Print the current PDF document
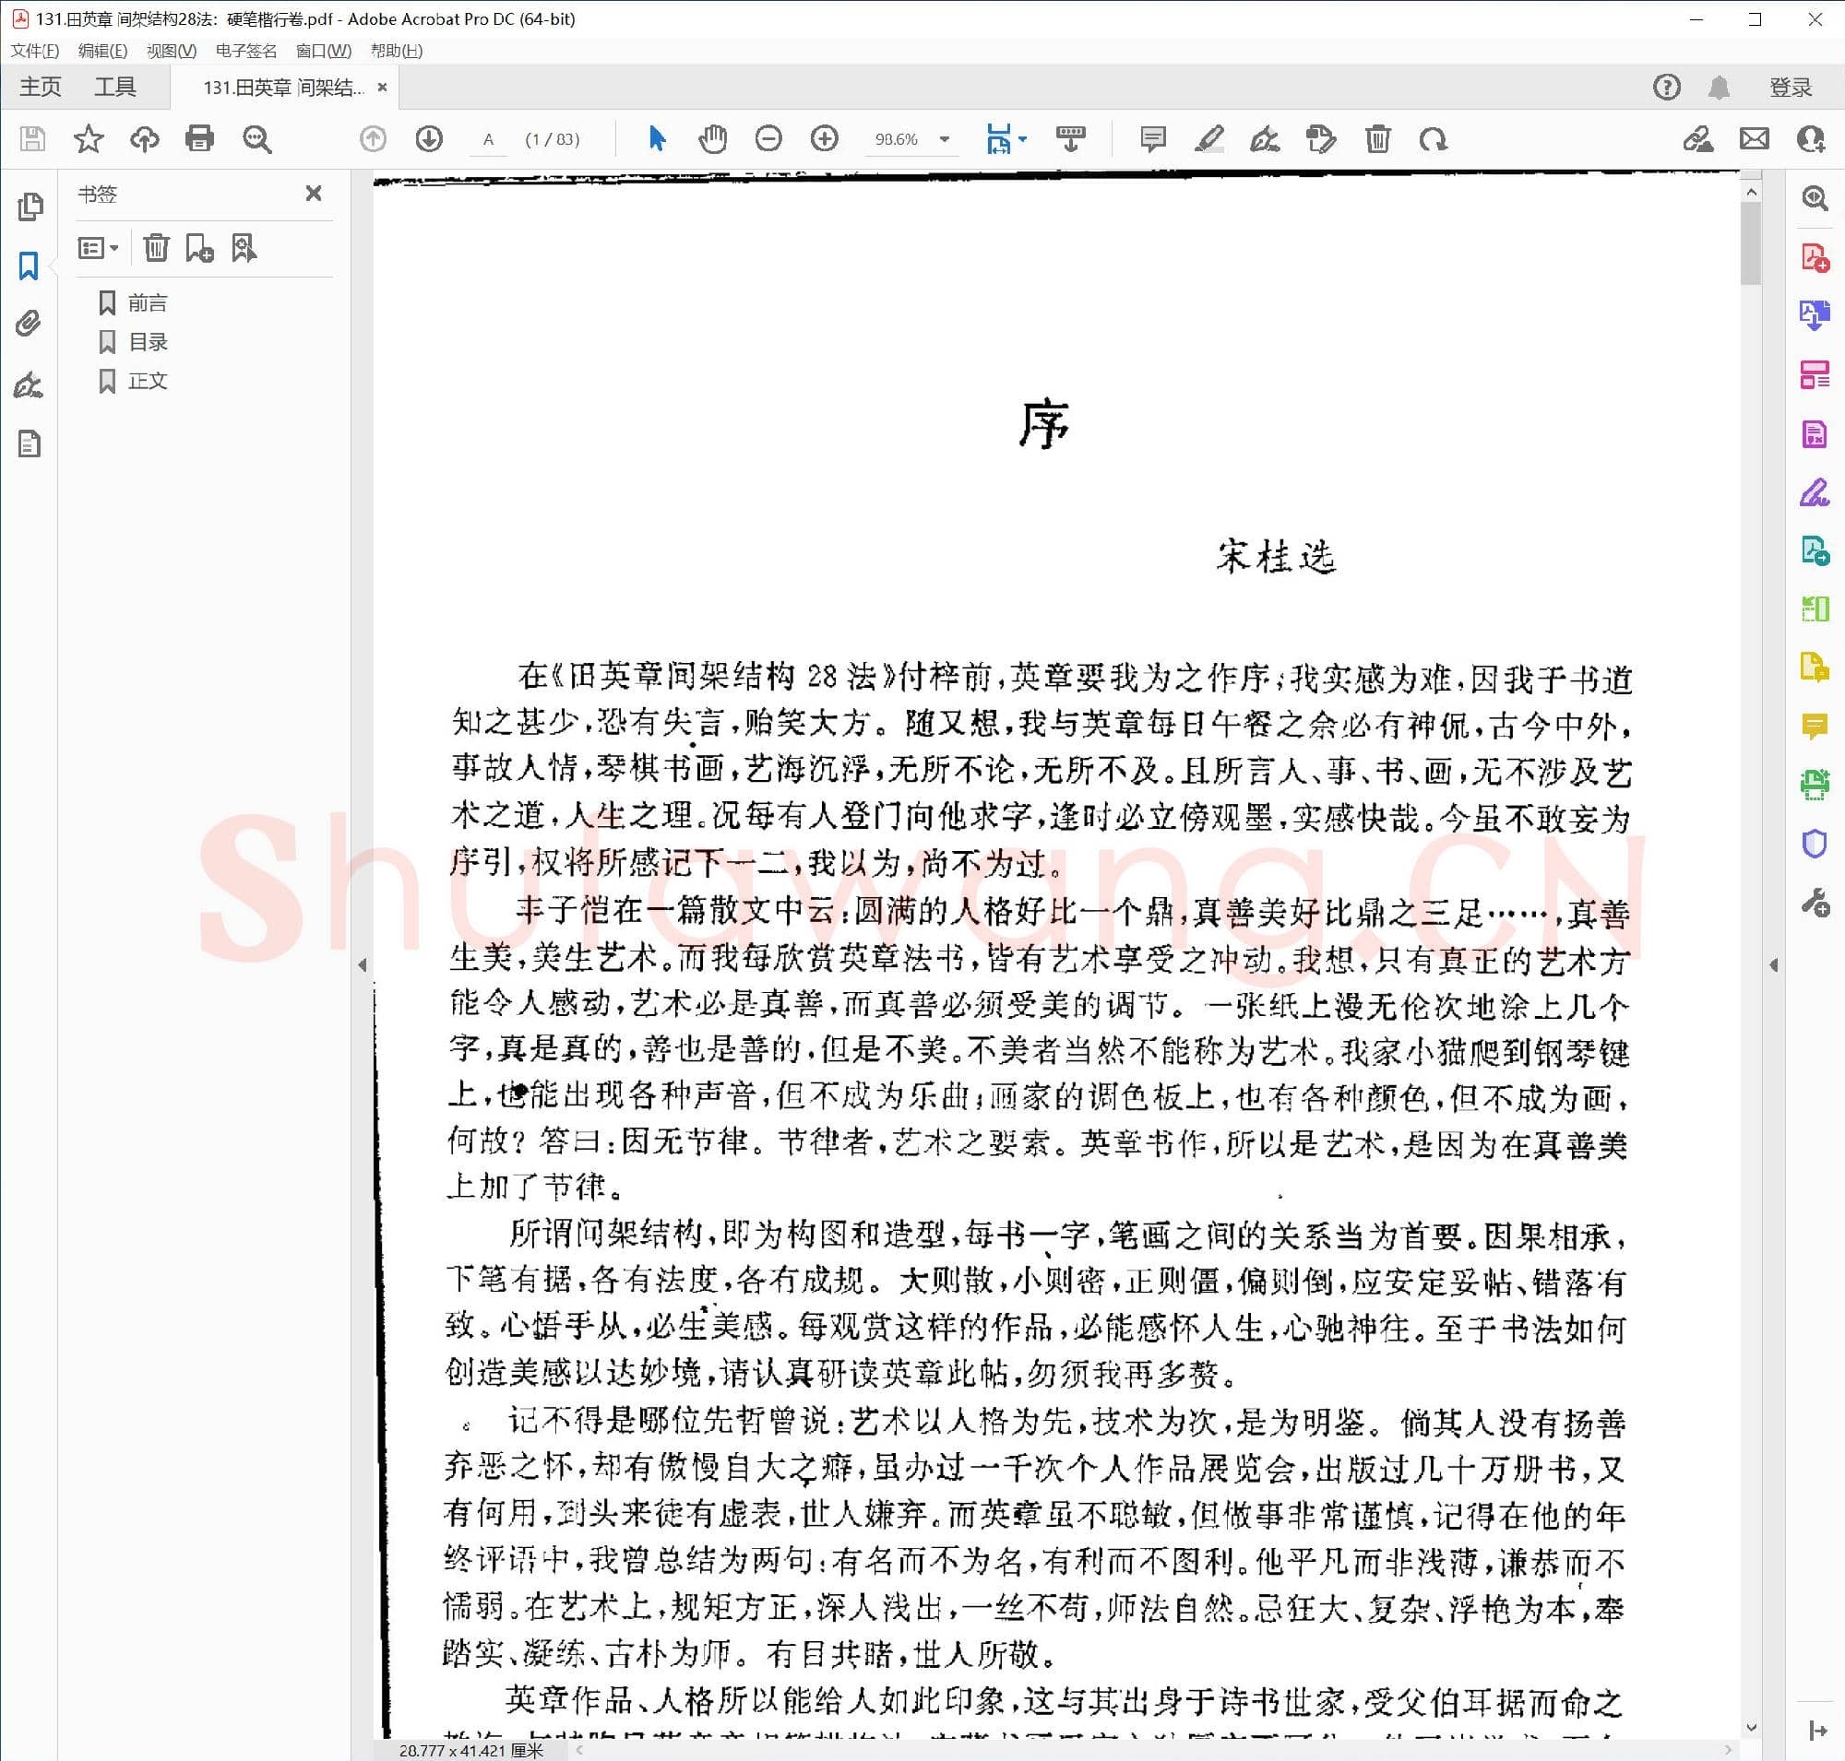 (x=198, y=139)
